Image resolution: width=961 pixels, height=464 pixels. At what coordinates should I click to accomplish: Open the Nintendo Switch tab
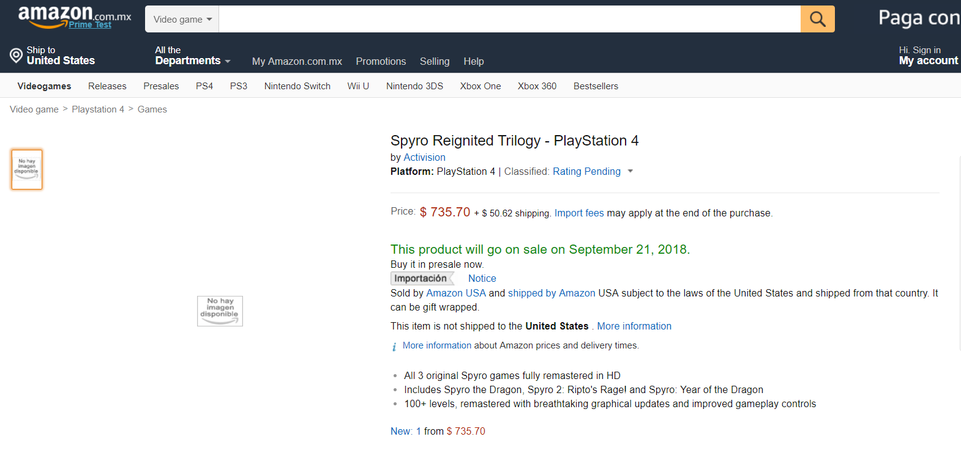(297, 86)
